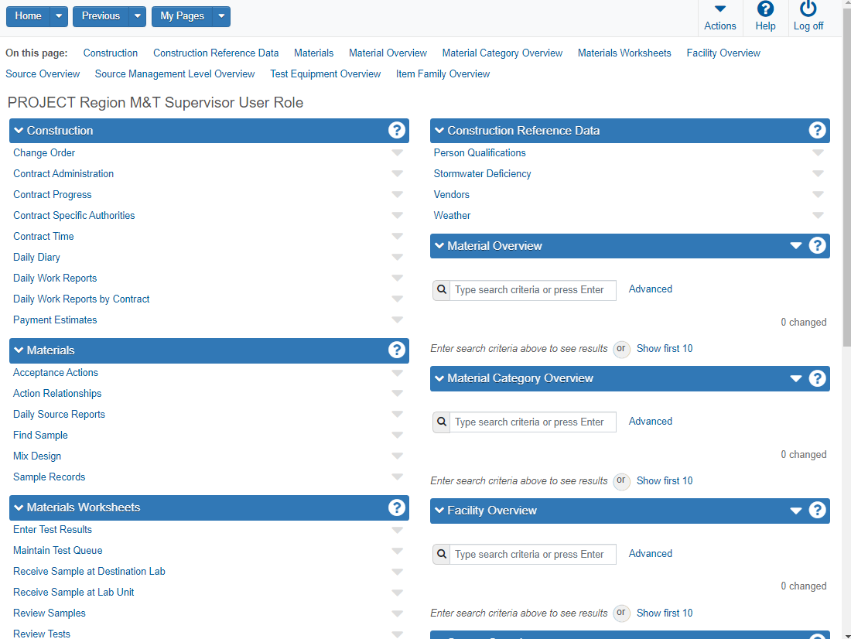
Task: Click the global Help icon in header
Action: click(765, 9)
